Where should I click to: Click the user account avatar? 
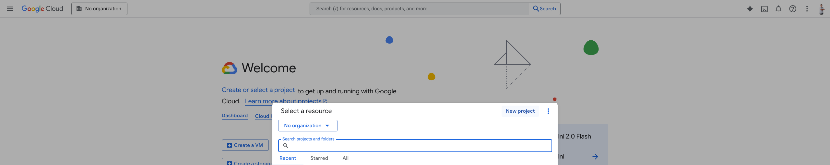821,9
